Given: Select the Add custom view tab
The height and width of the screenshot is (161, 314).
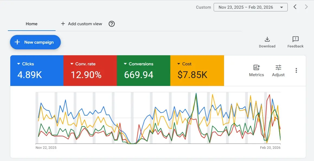Looking at the screenshot, I should tap(82, 24).
